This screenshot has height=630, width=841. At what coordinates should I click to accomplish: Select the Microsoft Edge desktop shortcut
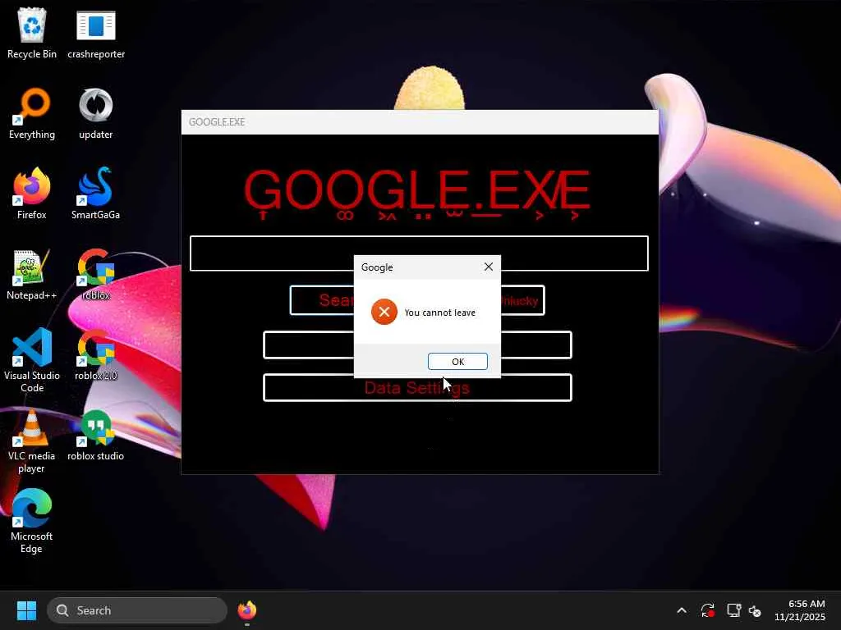32,521
